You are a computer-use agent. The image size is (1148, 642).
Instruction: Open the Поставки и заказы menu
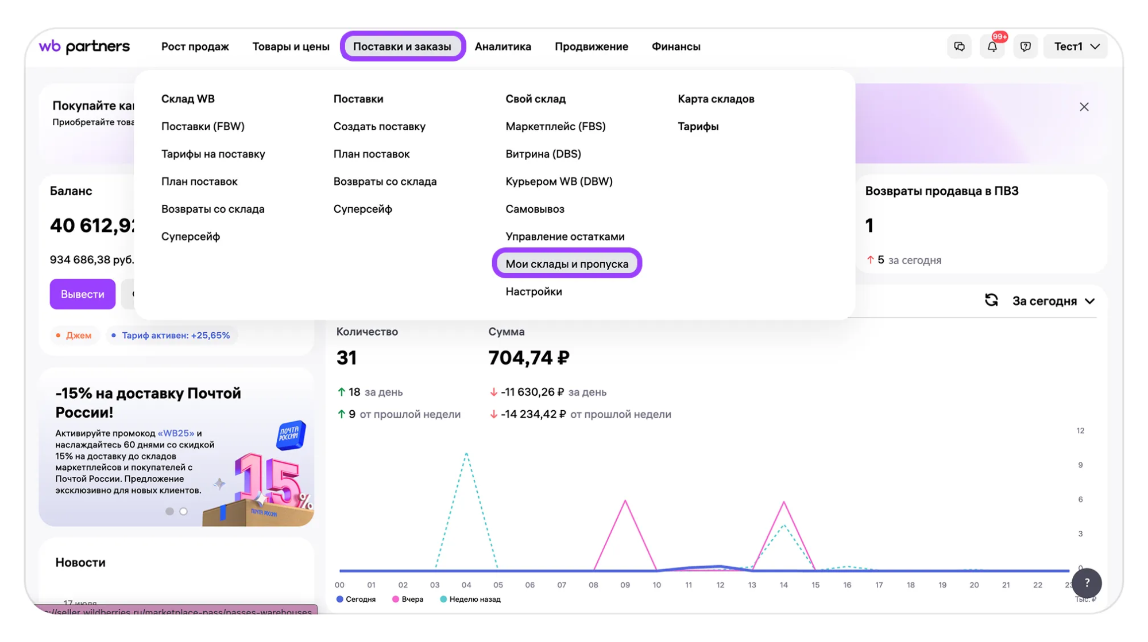402,46
